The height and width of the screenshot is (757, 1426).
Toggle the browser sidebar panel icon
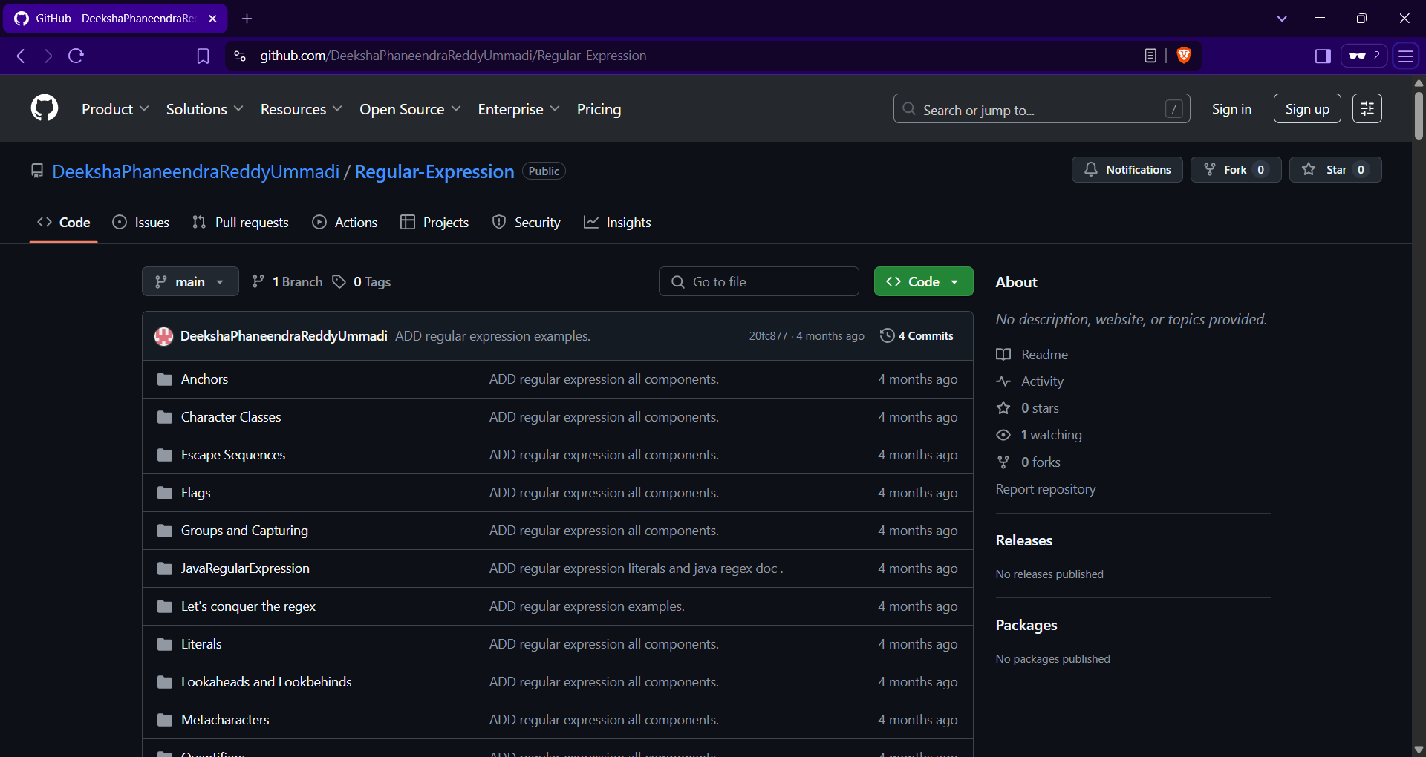tap(1323, 56)
